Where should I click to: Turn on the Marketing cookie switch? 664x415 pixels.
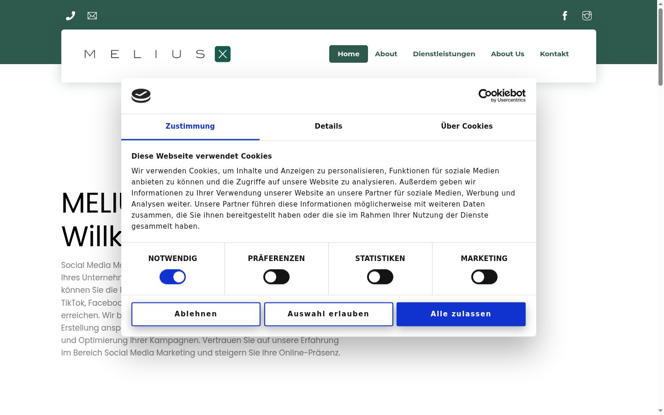(484, 277)
